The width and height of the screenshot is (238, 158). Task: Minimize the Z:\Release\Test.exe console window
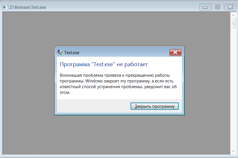pos(205,7)
